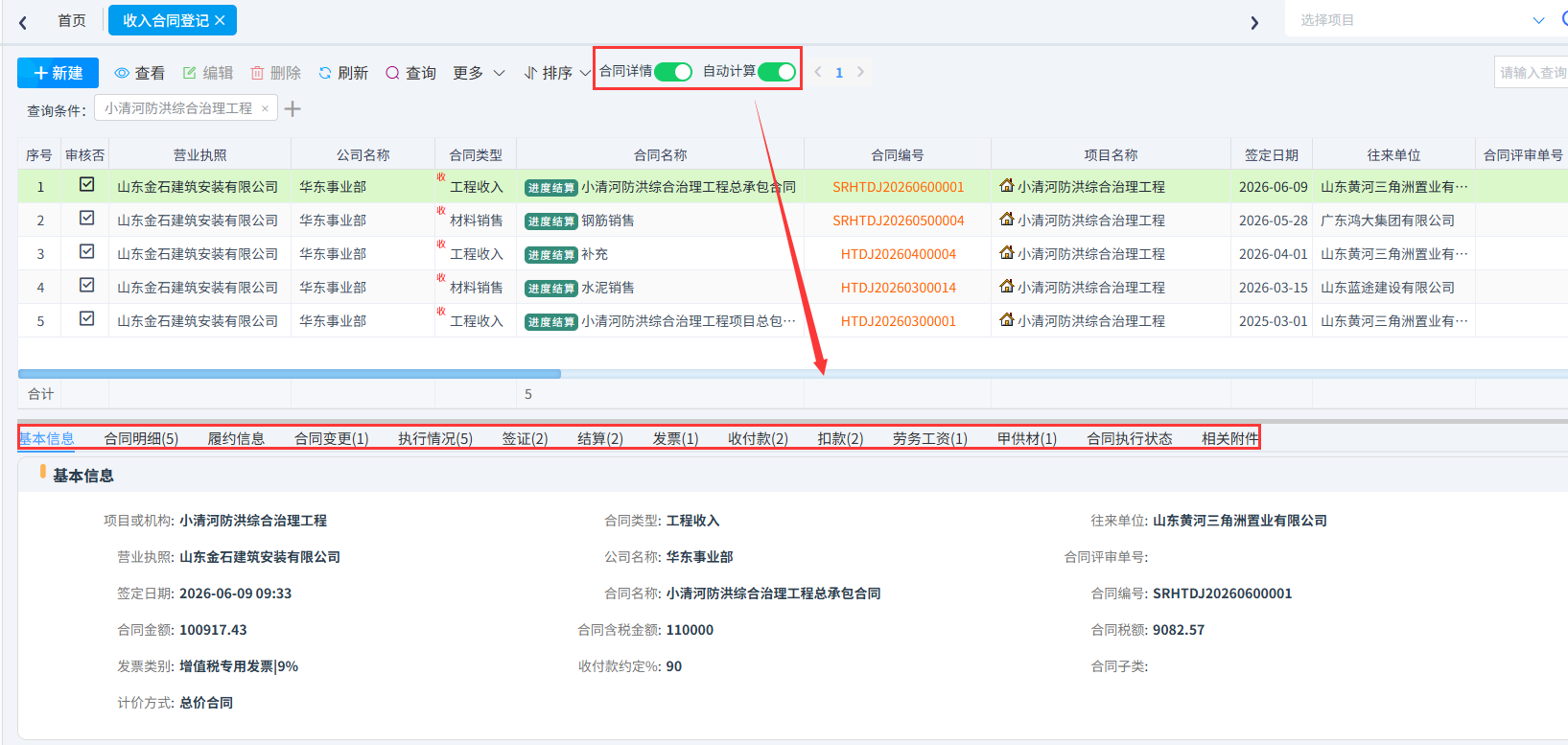Click the 合同名称 column header

(661, 154)
